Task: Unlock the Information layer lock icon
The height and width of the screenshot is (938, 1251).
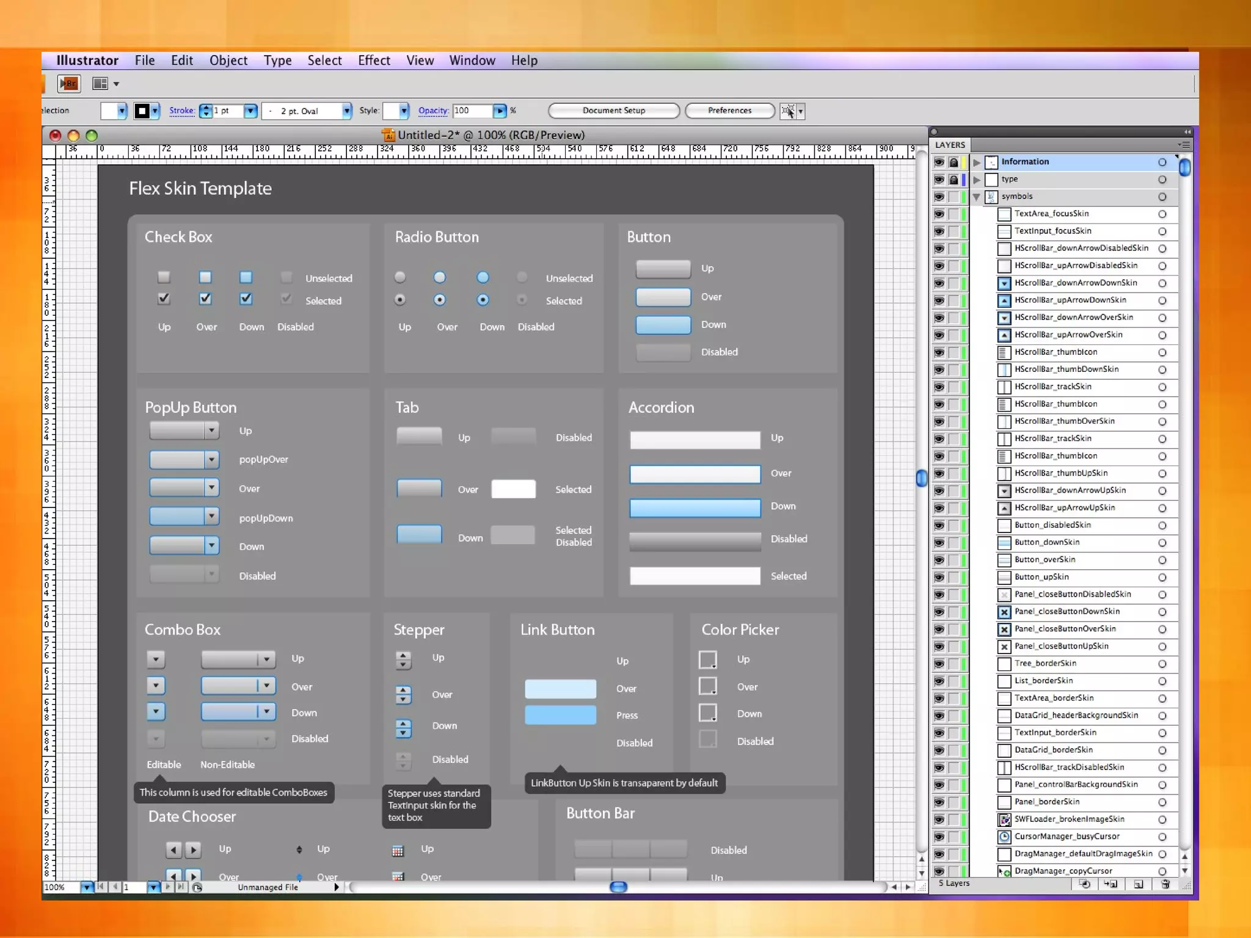Action: click(954, 162)
